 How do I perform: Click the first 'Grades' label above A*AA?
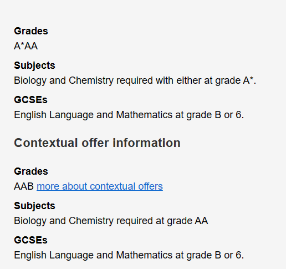tap(31, 31)
